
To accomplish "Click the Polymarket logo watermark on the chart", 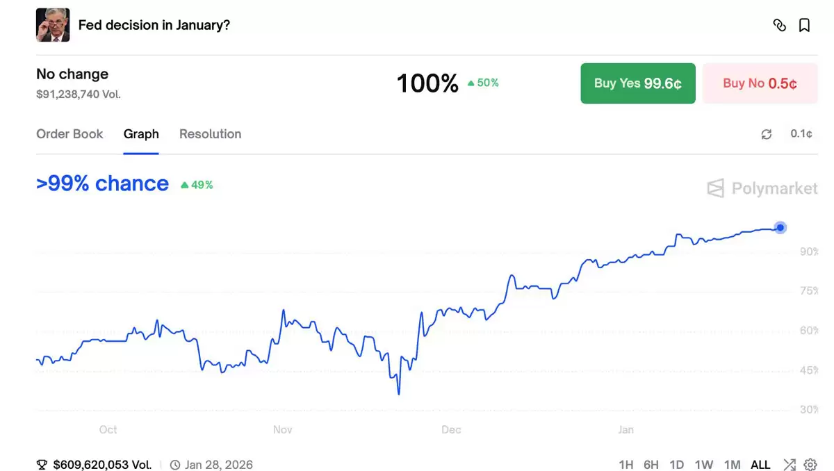I will [761, 188].
